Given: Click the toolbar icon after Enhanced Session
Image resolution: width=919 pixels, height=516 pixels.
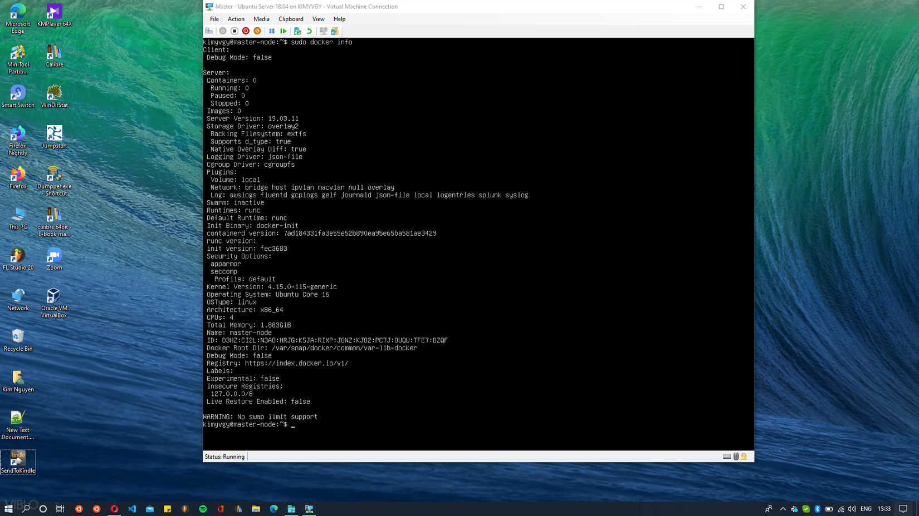Looking at the screenshot, I should pos(335,31).
